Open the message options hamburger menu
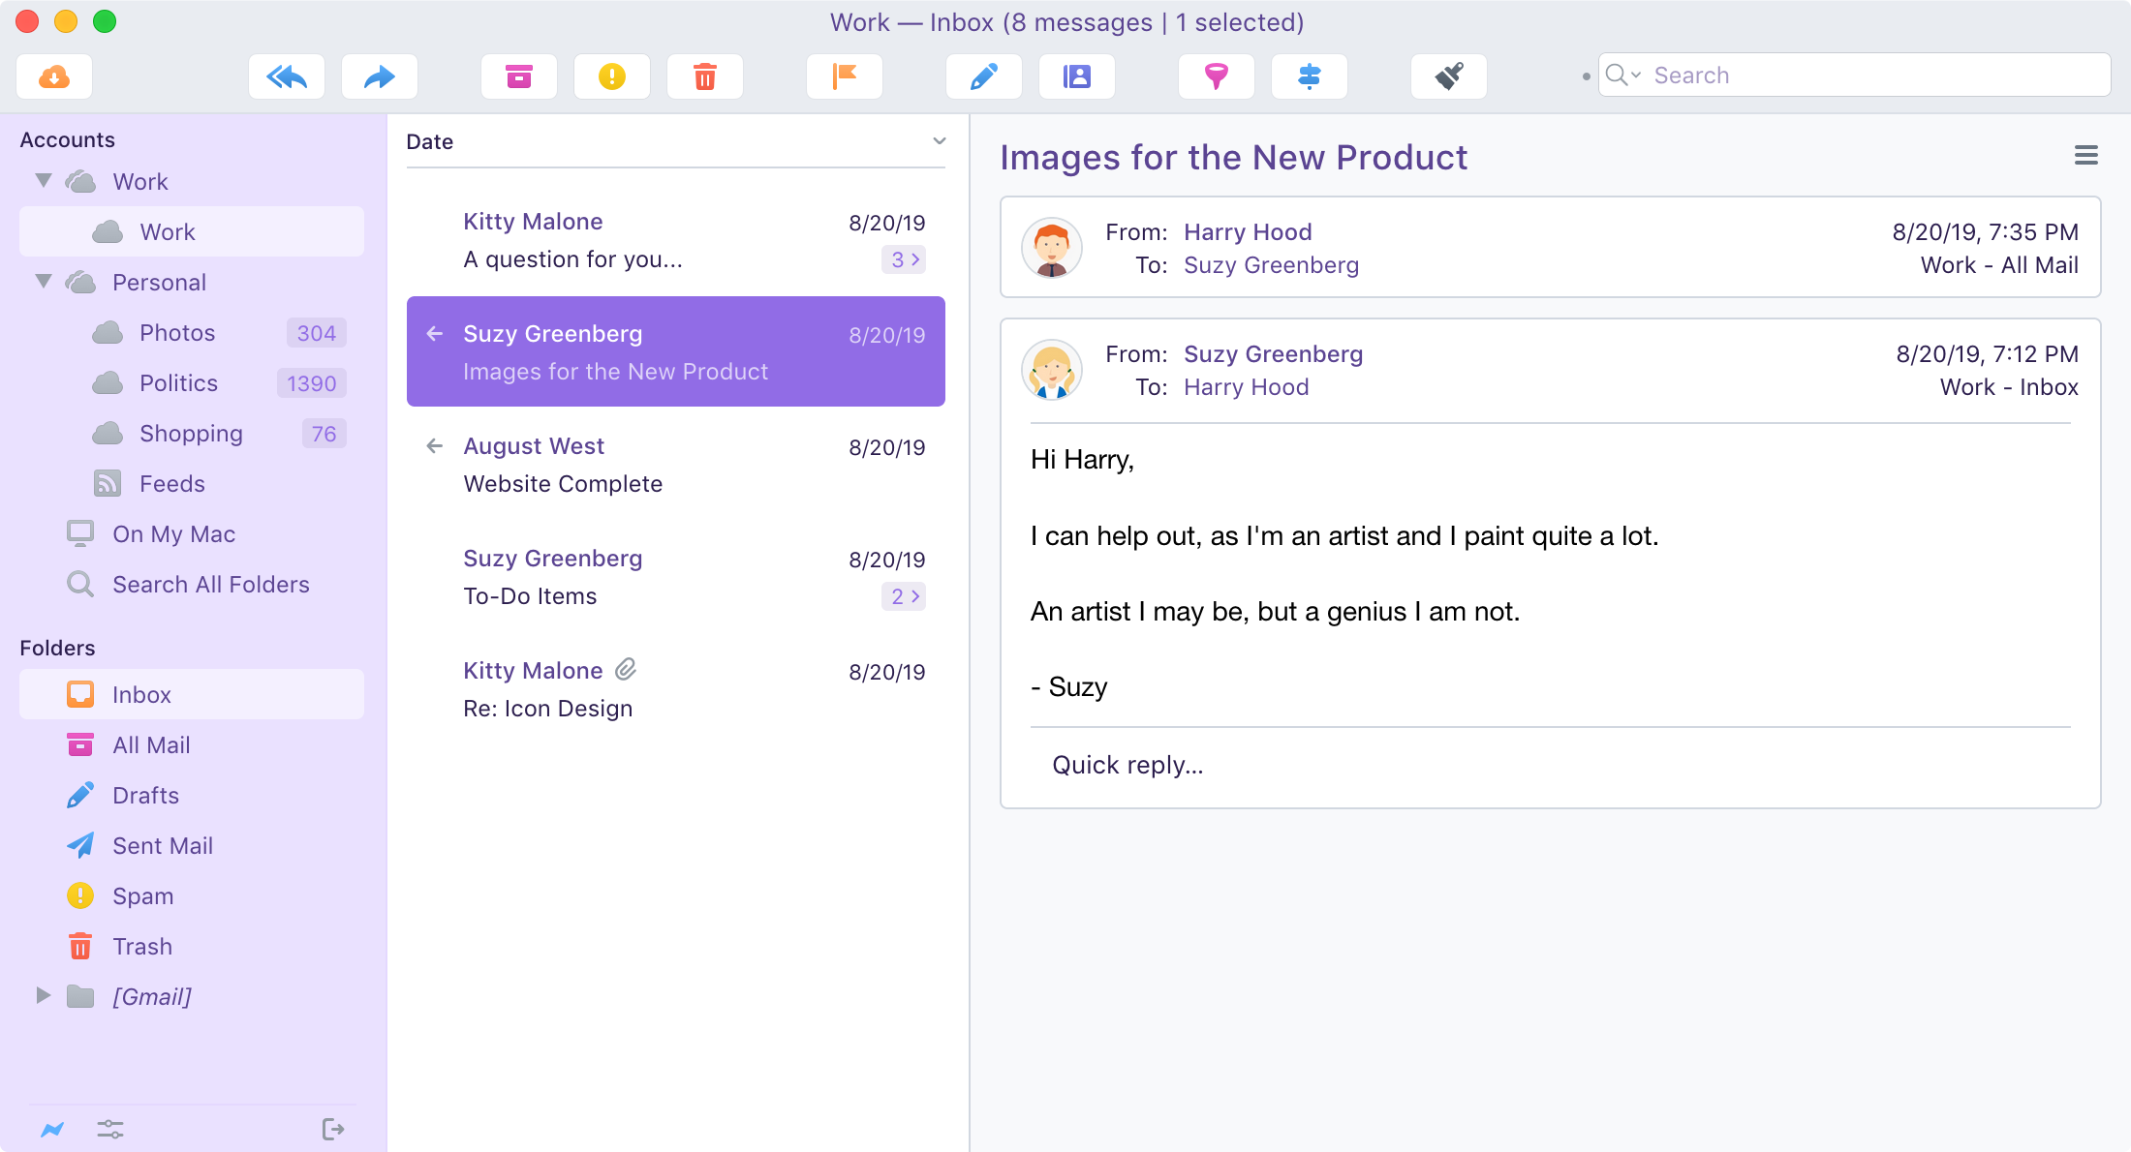 pos(2085,154)
